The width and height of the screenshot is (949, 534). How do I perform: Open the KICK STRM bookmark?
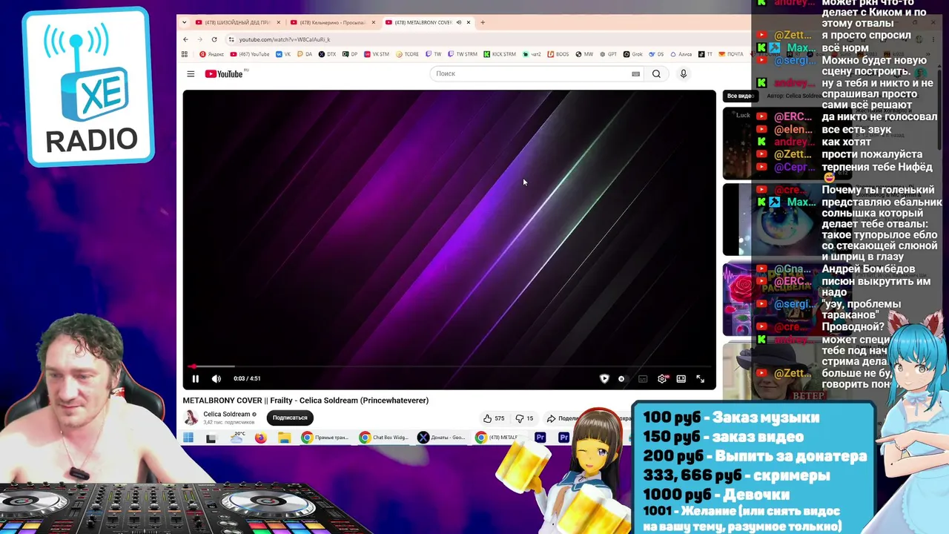click(500, 54)
